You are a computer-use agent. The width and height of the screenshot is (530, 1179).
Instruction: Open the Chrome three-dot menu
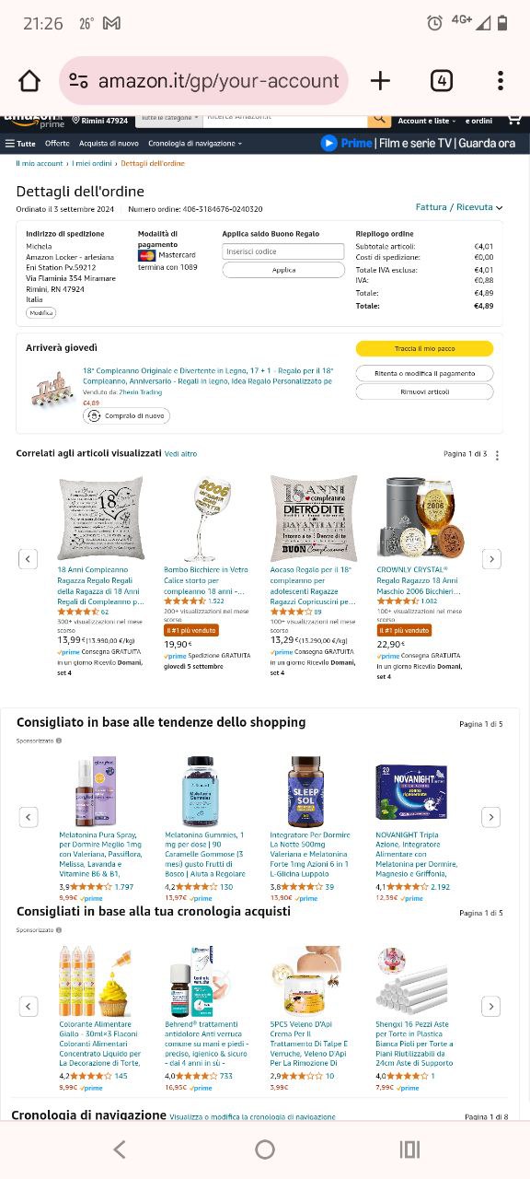[501, 81]
